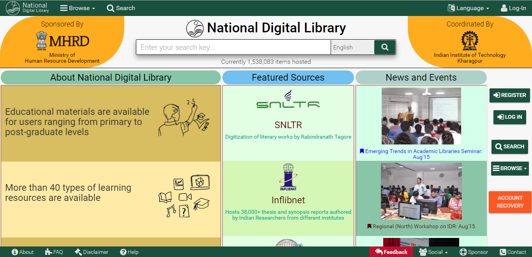Click the student writing sketch illustration
This screenshot has height=257, width=532.
tap(184, 118)
